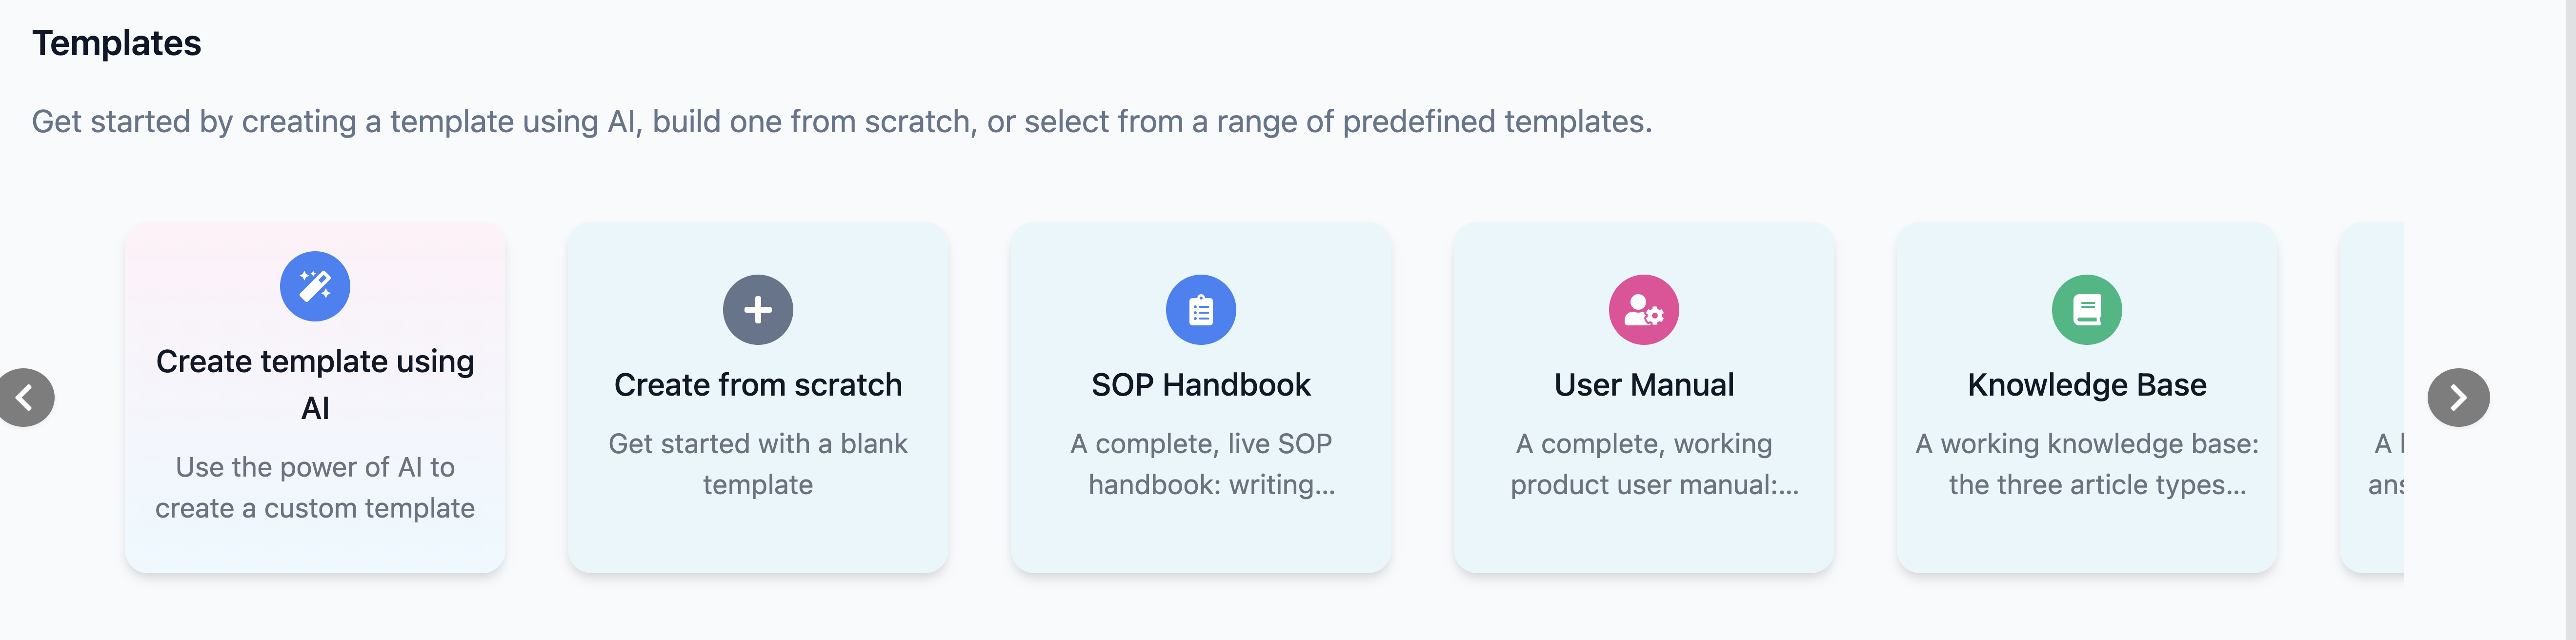Go to previous templates with left arrow
2576x640 pixels.
click(25, 398)
